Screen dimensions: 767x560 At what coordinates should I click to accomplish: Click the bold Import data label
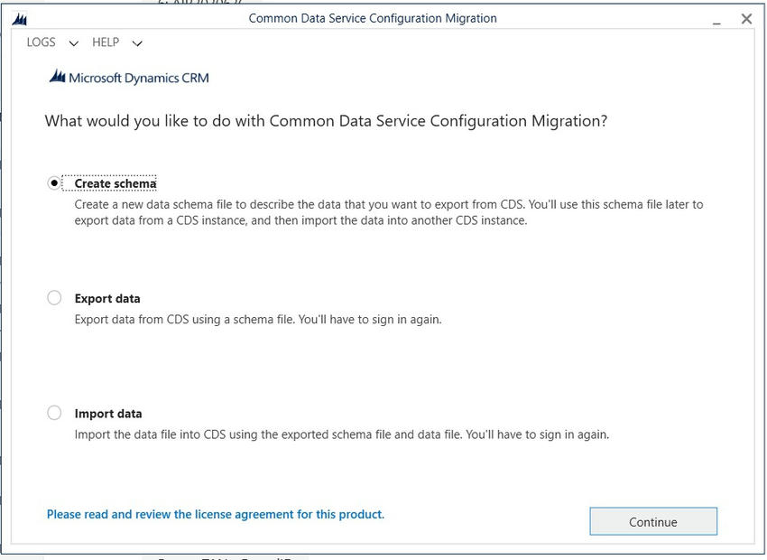click(108, 414)
